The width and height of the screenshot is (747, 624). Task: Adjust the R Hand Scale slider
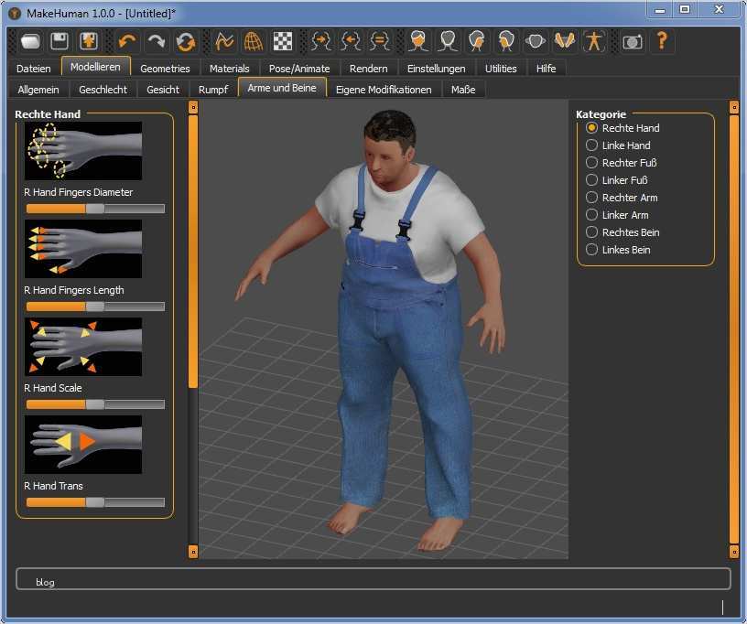pyautogui.click(x=92, y=403)
